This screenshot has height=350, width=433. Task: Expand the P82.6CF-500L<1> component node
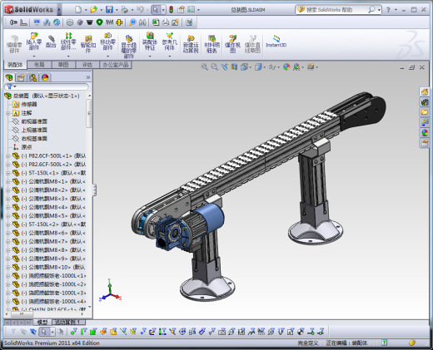tap(7, 156)
